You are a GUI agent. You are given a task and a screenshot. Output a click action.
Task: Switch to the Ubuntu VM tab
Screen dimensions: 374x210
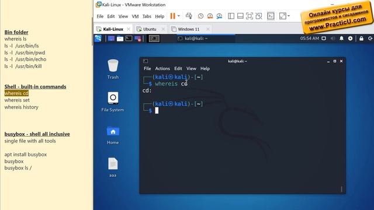click(x=150, y=29)
